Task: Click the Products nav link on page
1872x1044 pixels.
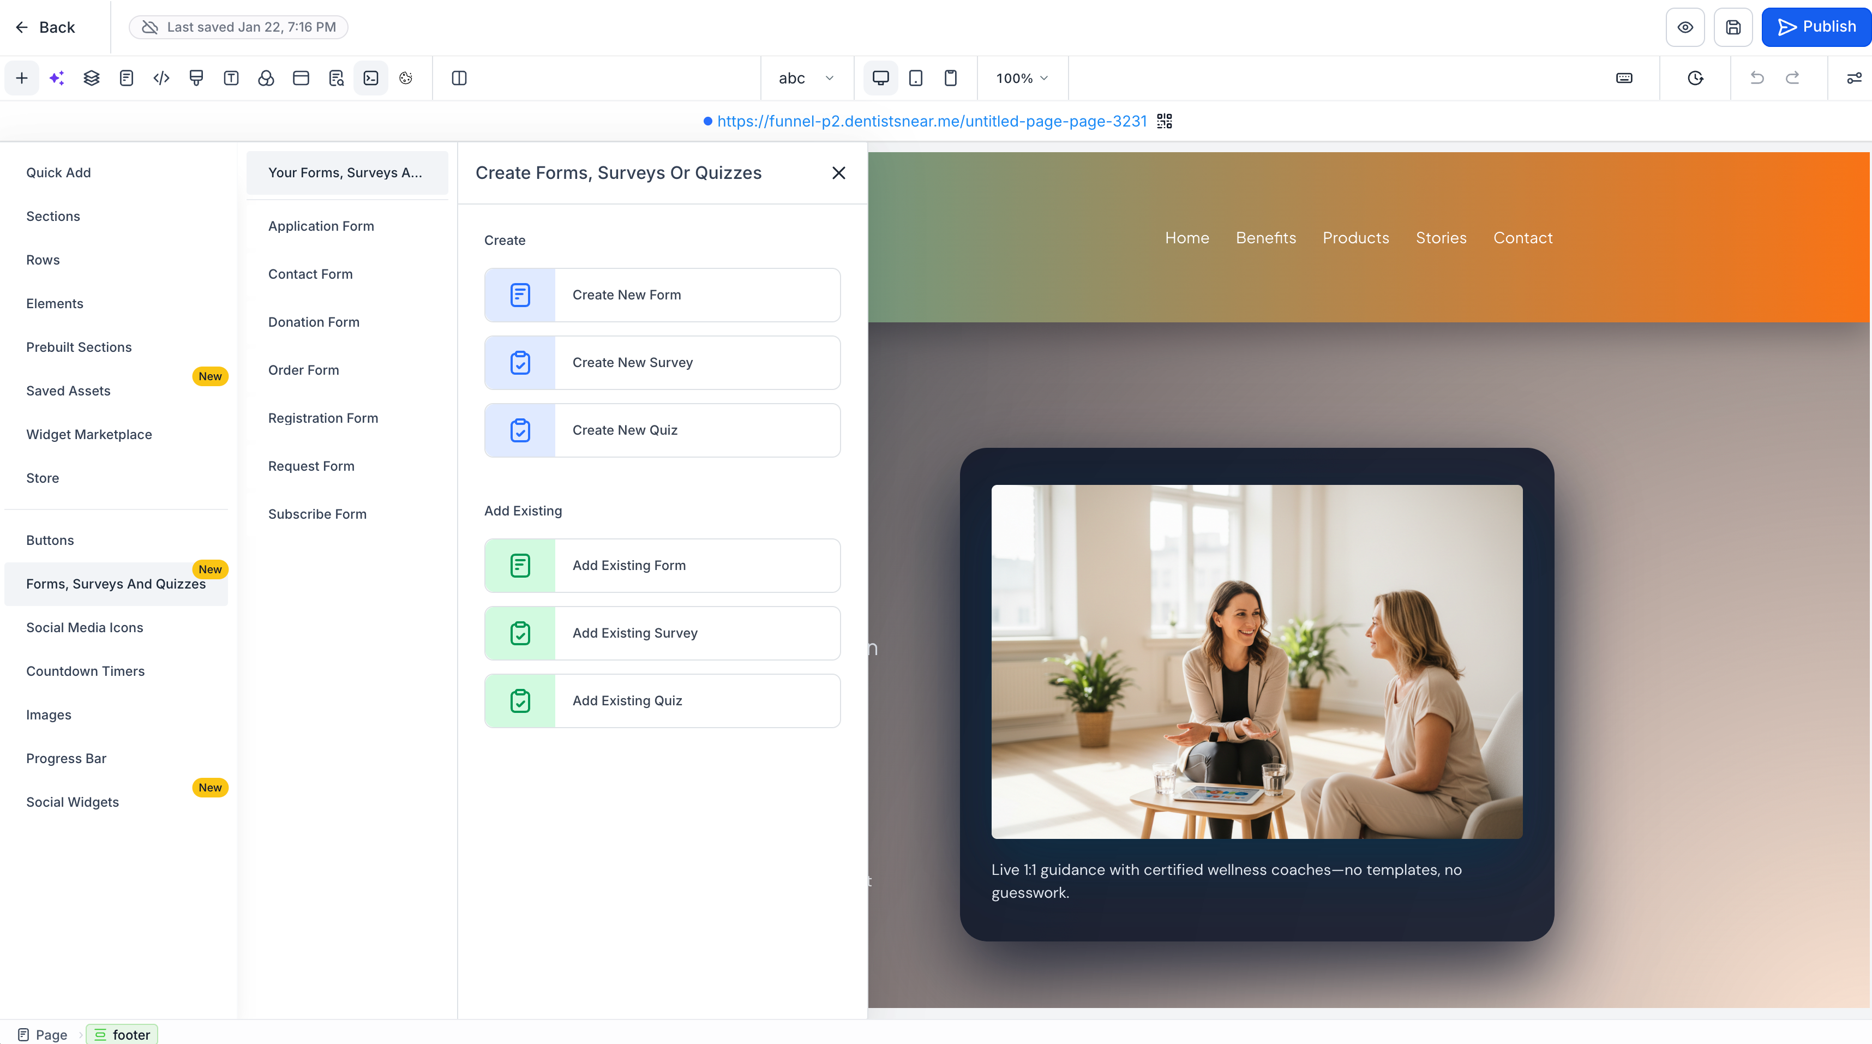Action: (x=1355, y=238)
